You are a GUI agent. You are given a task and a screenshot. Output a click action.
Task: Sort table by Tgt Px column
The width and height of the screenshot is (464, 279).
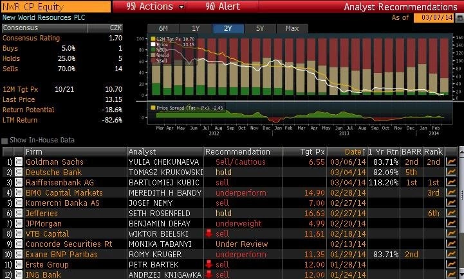pos(304,152)
